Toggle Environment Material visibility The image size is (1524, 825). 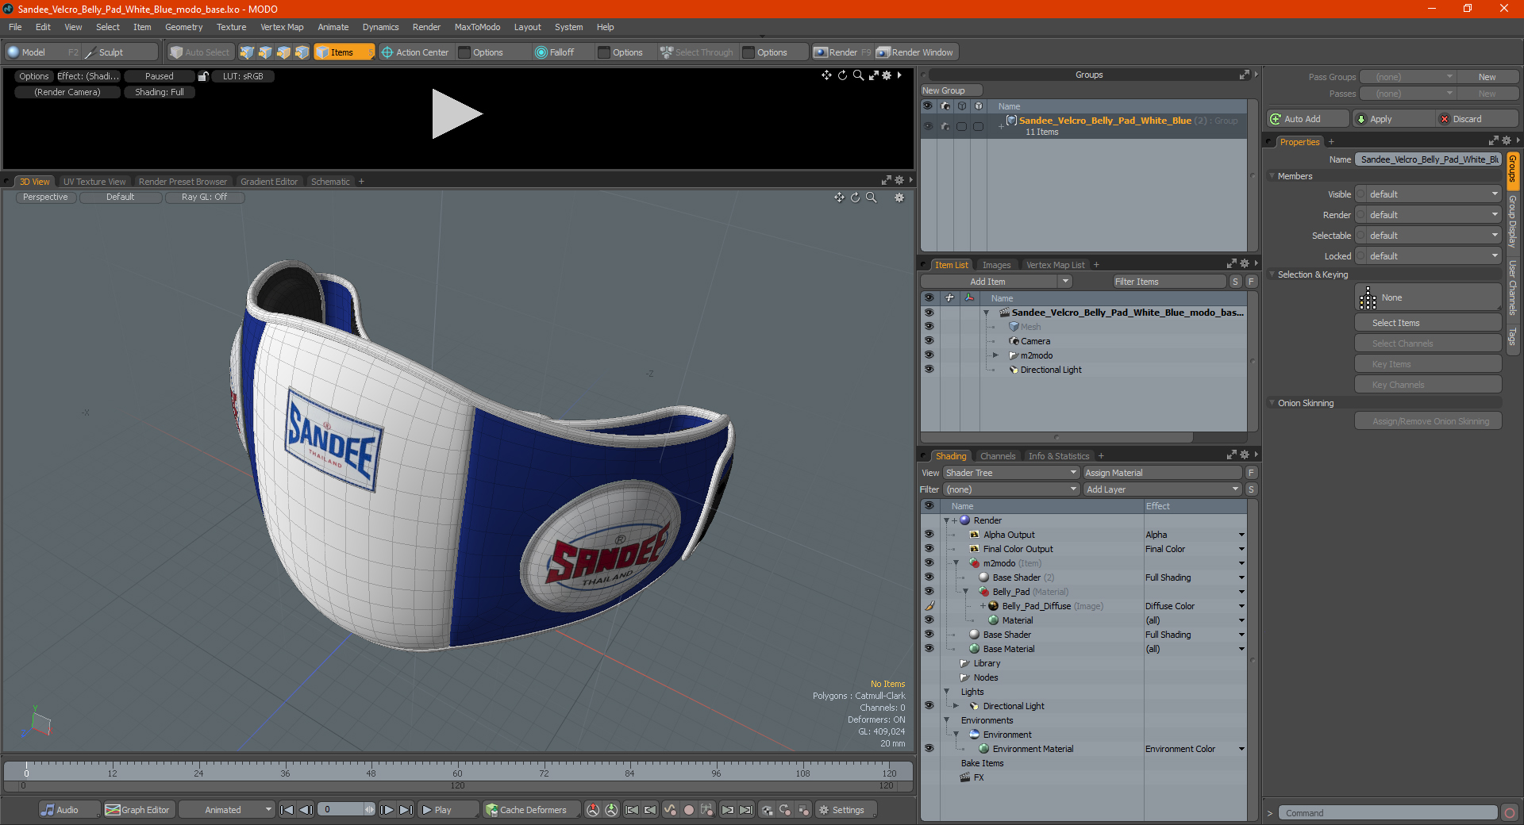[x=929, y=749]
